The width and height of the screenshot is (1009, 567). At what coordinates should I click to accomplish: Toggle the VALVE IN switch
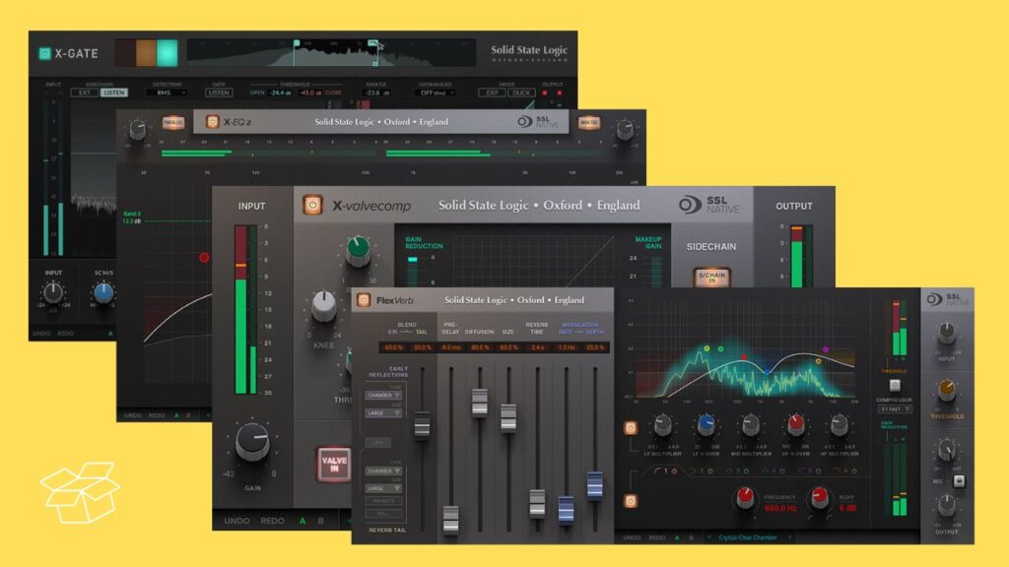333,464
